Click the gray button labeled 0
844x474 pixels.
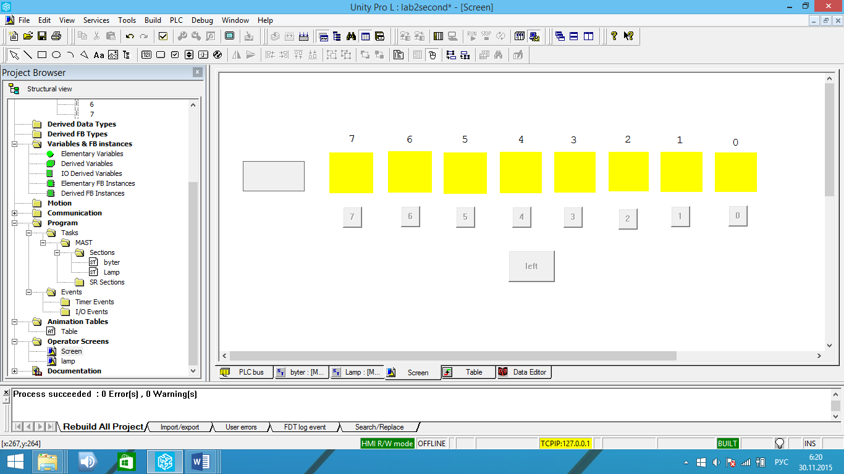[738, 216]
